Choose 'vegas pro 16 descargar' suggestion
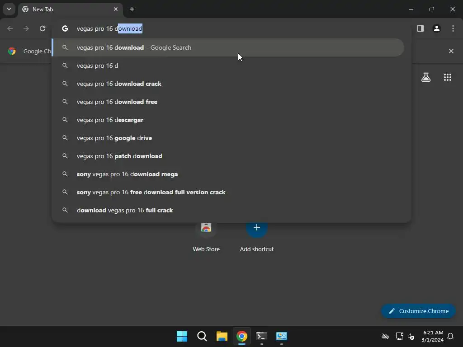The width and height of the screenshot is (463, 347). click(x=228, y=120)
